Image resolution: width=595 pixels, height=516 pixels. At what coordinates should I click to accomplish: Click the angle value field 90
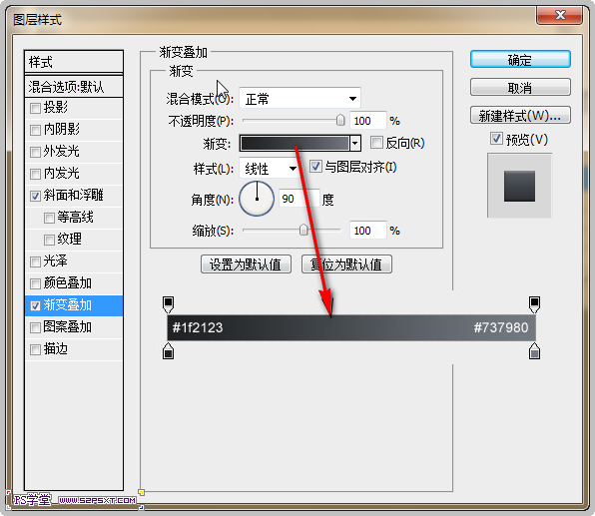(x=298, y=199)
